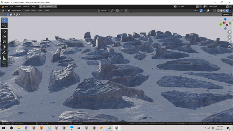Open the gizmo options dropdown arrow
Image resolution: width=233 pixels, height=131 pixels.
click(204, 10)
